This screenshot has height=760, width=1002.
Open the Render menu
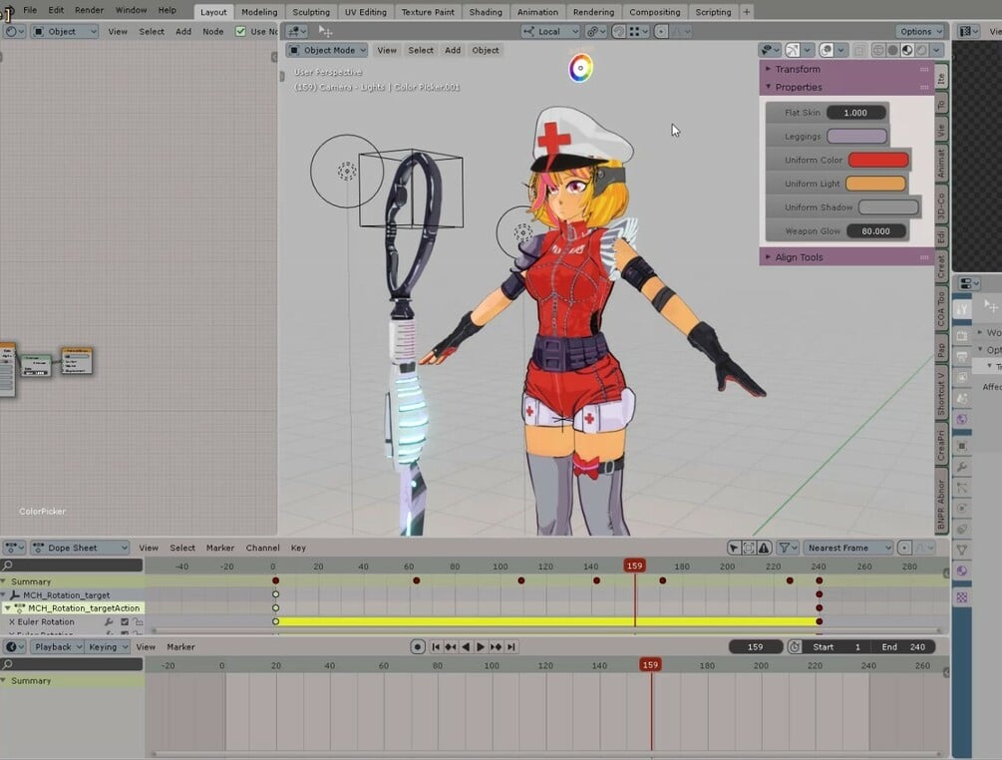point(89,10)
